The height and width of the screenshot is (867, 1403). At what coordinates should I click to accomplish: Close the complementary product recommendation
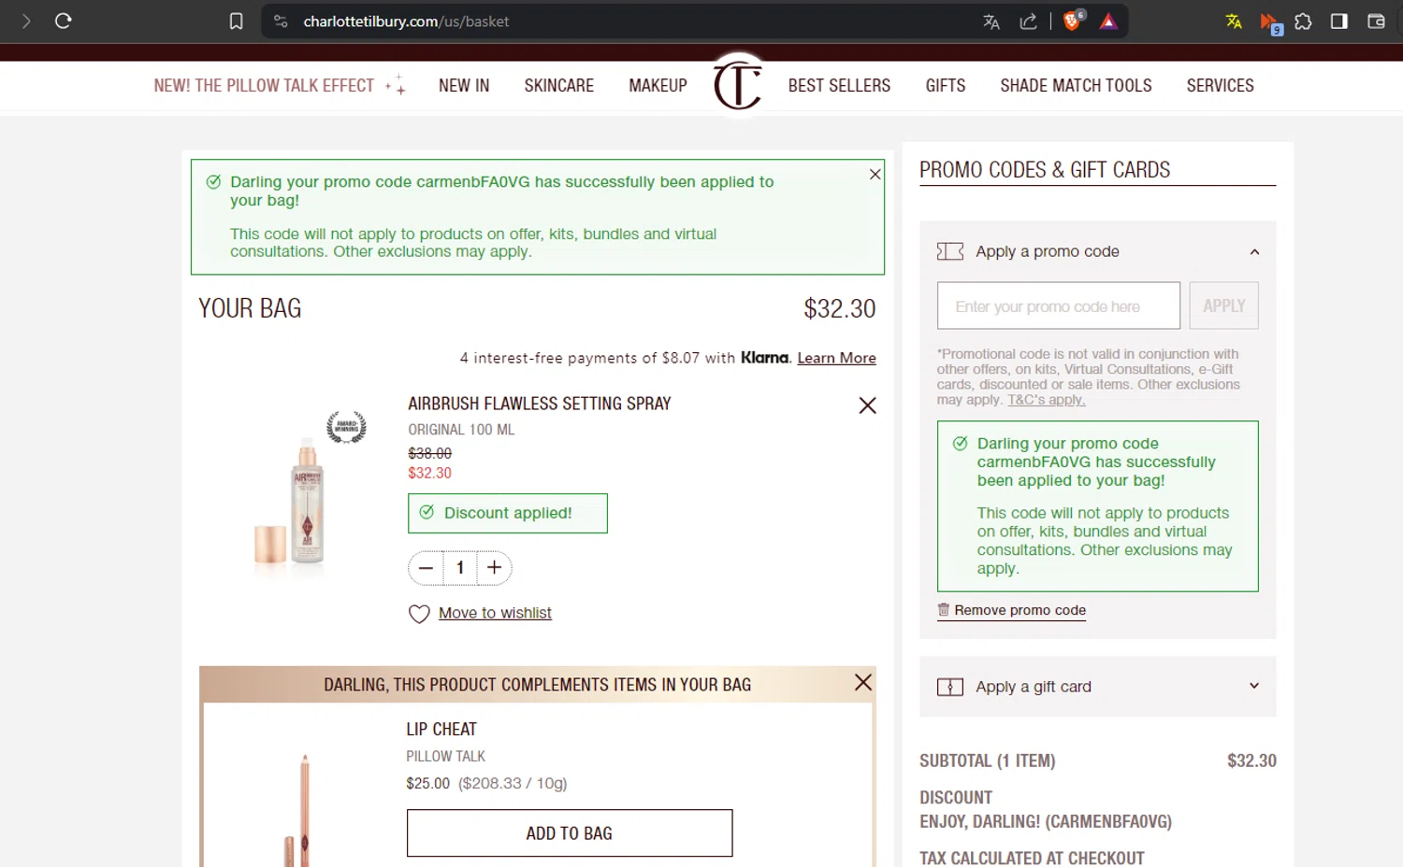click(x=862, y=682)
